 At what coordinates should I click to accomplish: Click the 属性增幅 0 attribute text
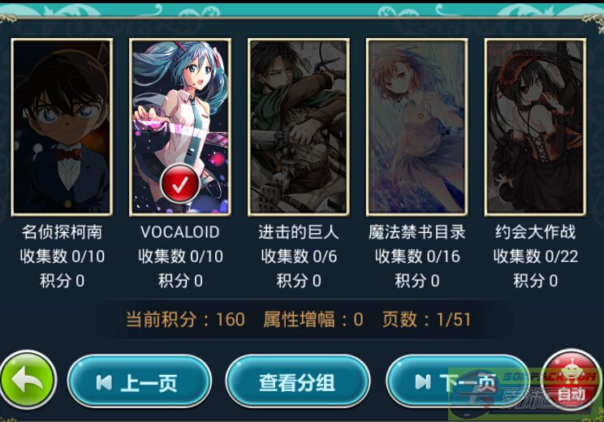pyautogui.click(x=313, y=320)
